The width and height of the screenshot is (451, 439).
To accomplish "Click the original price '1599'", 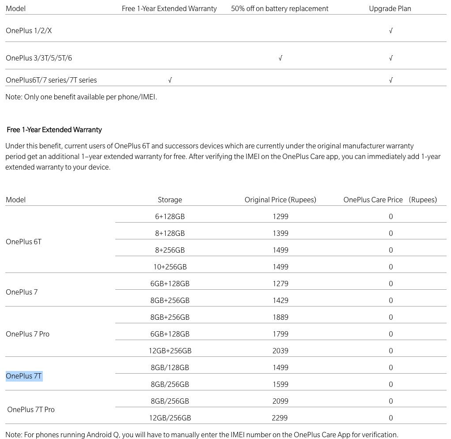I will (x=280, y=384).
